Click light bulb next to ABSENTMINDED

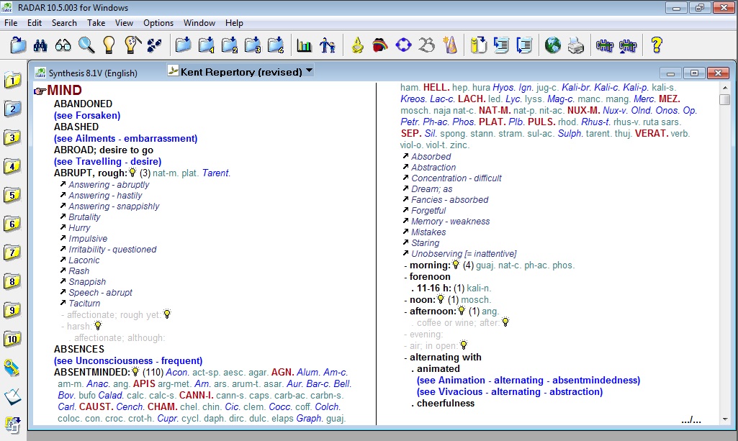click(x=135, y=372)
